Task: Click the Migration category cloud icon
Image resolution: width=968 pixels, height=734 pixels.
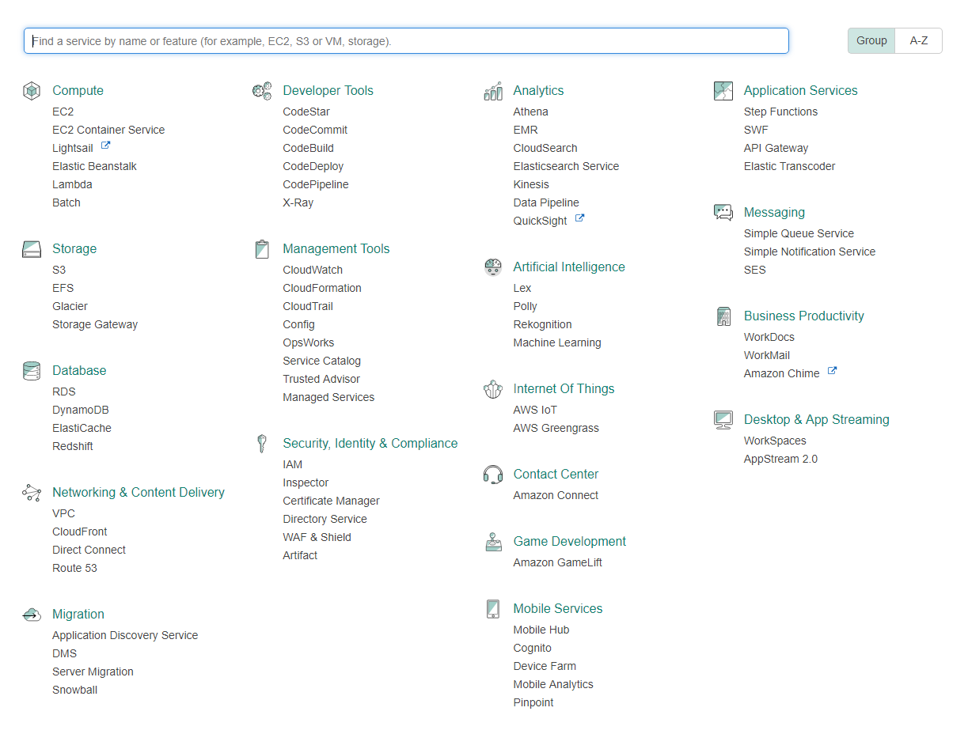Action: pos(31,615)
